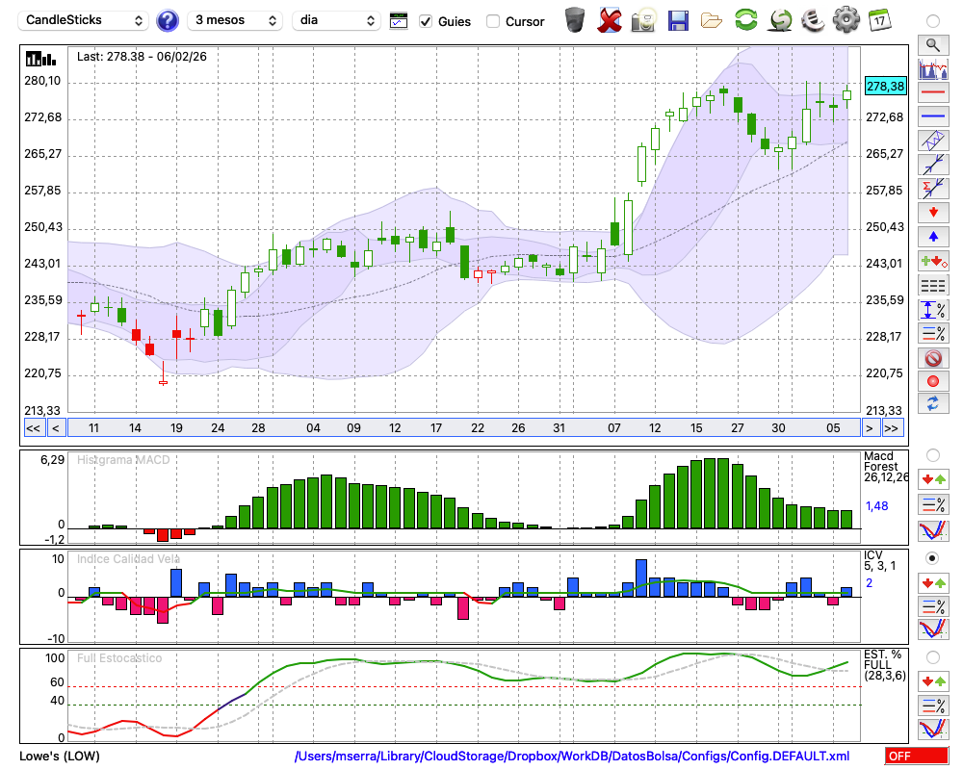Select the red horizontal line tool
Screen dimensions: 963x770
tap(932, 93)
